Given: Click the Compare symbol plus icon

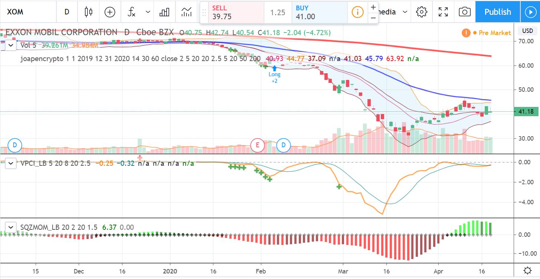Looking at the screenshot, I should [110, 12].
